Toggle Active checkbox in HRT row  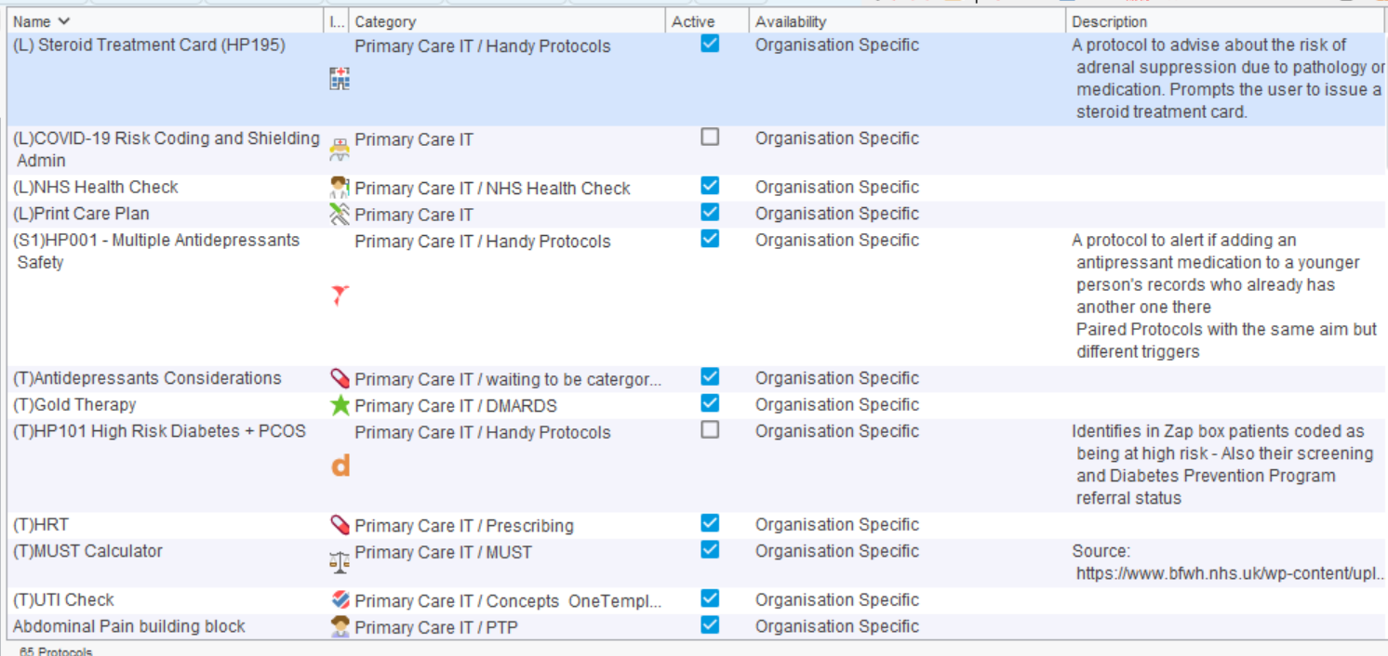click(710, 523)
